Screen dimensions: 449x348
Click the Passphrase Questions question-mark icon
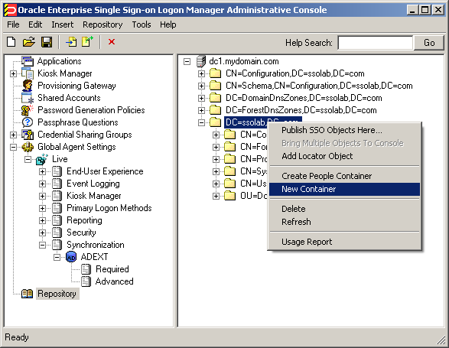pyautogui.click(x=28, y=122)
